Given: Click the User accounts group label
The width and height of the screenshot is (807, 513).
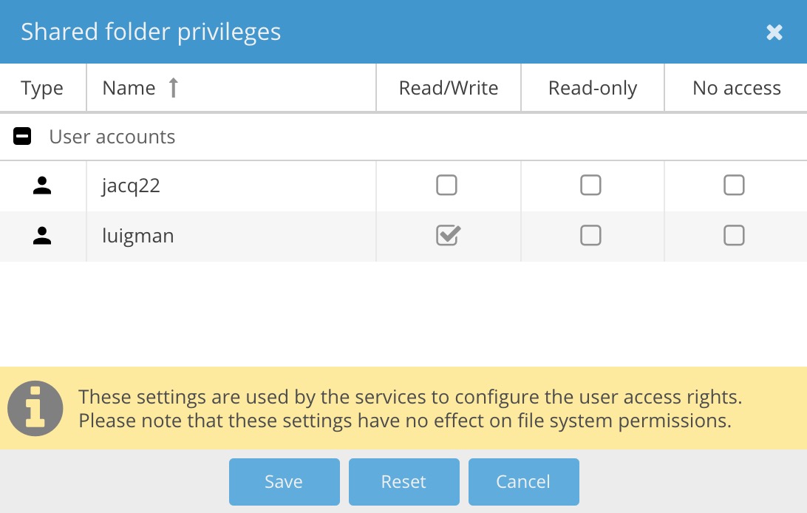Looking at the screenshot, I should pyautogui.click(x=112, y=137).
